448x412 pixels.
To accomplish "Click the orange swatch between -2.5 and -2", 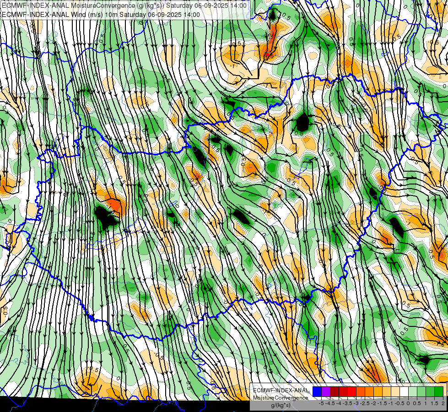I will [x=369, y=392].
